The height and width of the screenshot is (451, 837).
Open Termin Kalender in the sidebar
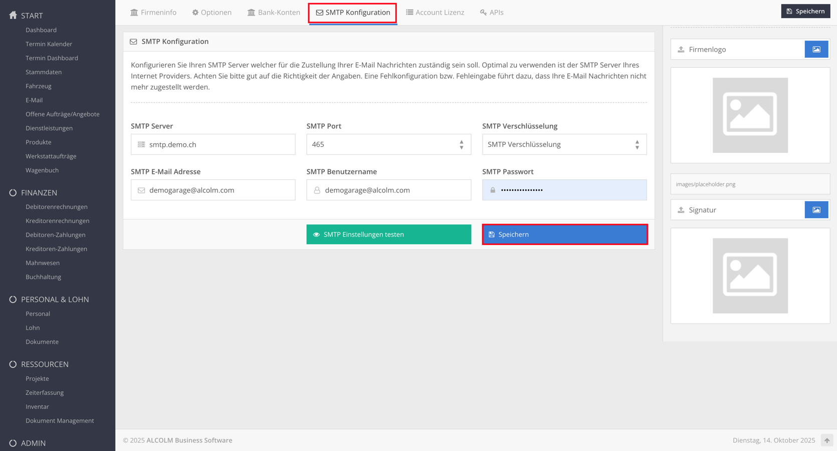(49, 44)
